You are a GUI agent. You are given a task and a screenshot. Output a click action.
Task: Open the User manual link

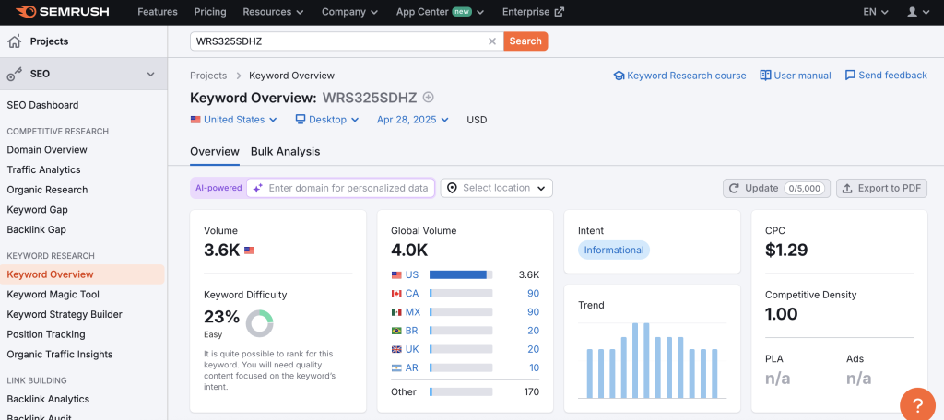click(796, 76)
